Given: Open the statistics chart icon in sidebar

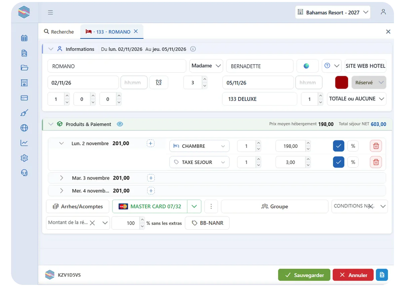Looking at the screenshot, I should (24, 143).
